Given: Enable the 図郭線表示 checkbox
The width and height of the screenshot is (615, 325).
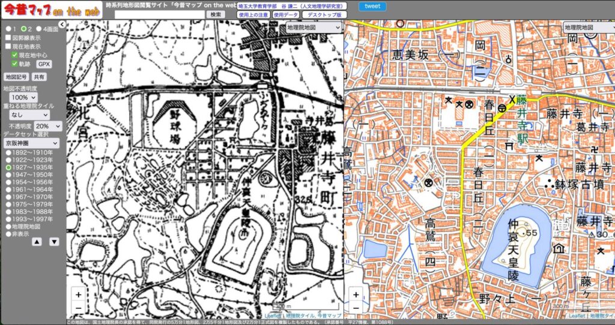Looking at the screenshot, I should point(8,37).
